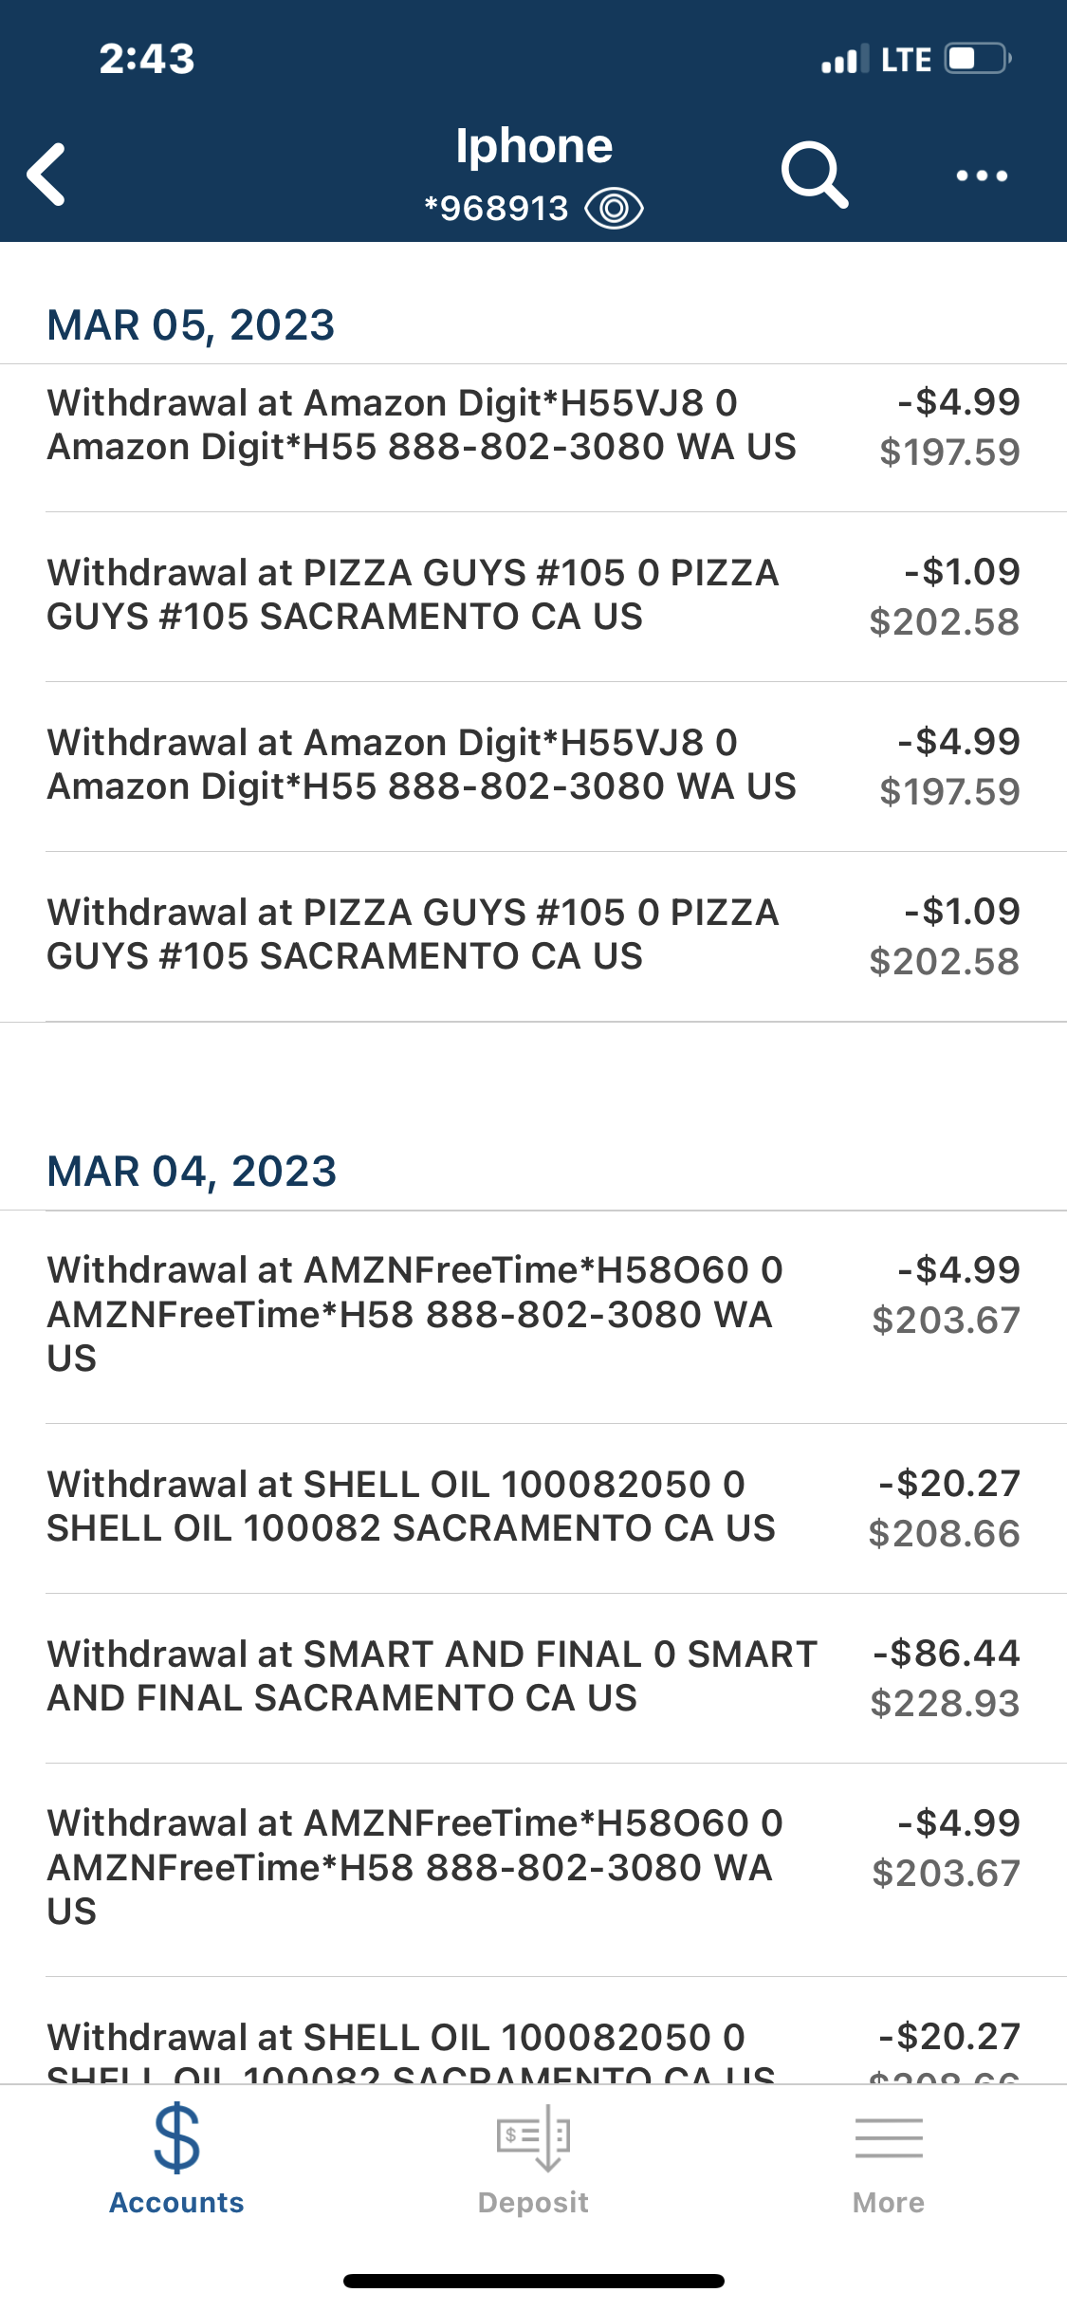The width and height of the screenshot is (1067, 2311).
Task: Switch to the Deposit tab label
Action: click(x=533, y=2203)
